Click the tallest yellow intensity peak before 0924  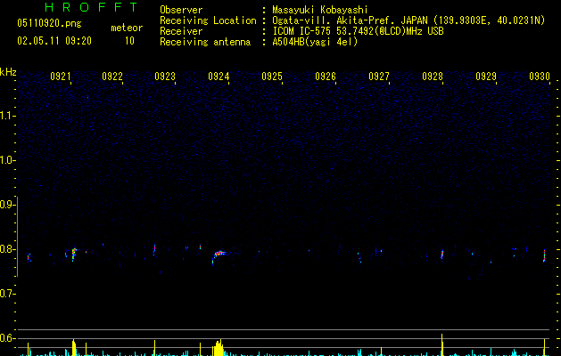click(x=219, y=348)
